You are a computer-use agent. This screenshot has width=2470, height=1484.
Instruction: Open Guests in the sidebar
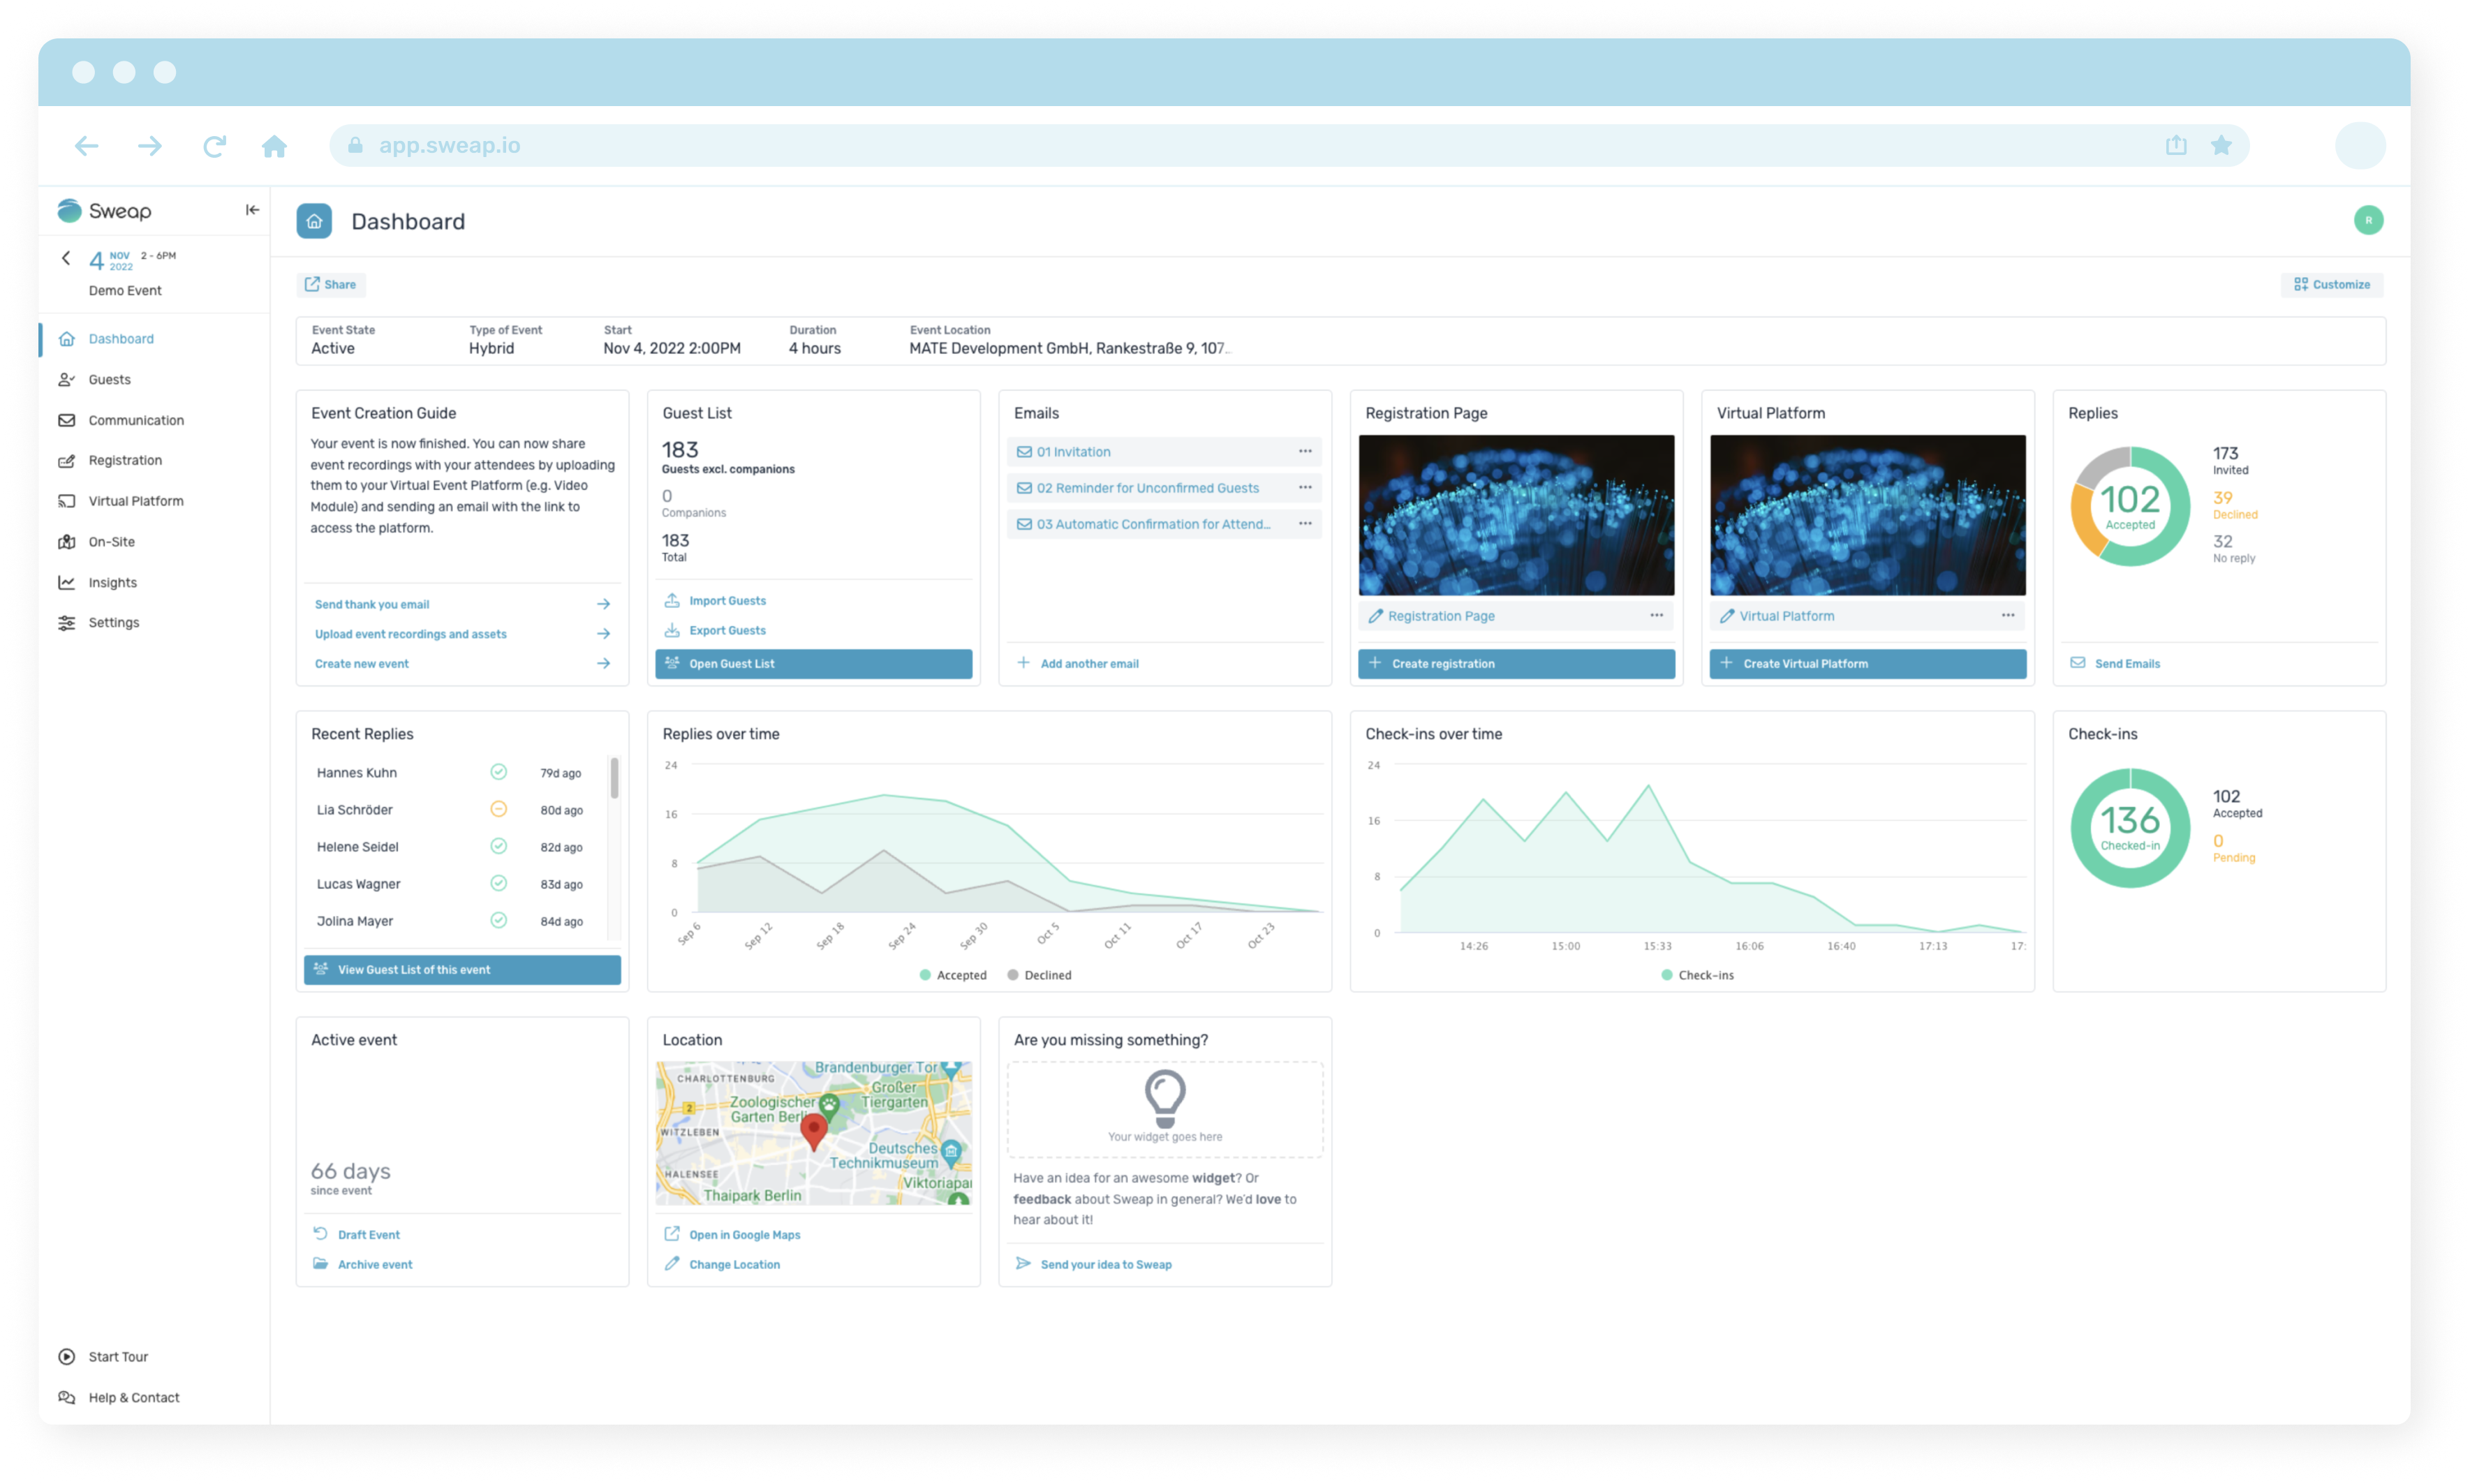(109, 380)
